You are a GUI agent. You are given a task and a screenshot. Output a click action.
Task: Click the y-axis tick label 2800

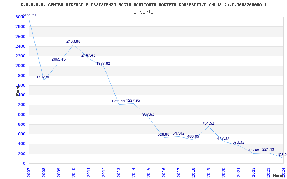pos(20,26)
